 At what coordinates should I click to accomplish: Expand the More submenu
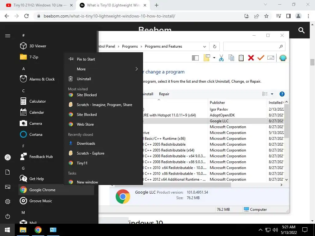(x=103, y=69)
